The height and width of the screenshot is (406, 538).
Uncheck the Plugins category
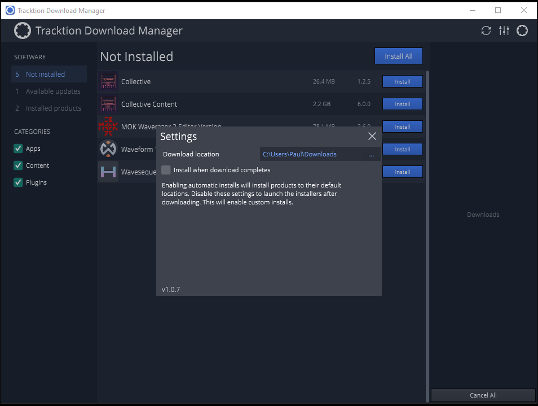point(18,182)
